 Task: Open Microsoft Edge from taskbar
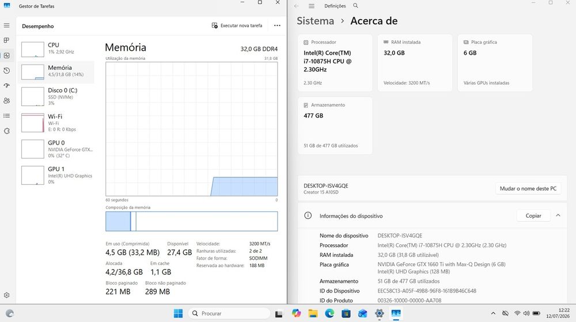(329, 313)
